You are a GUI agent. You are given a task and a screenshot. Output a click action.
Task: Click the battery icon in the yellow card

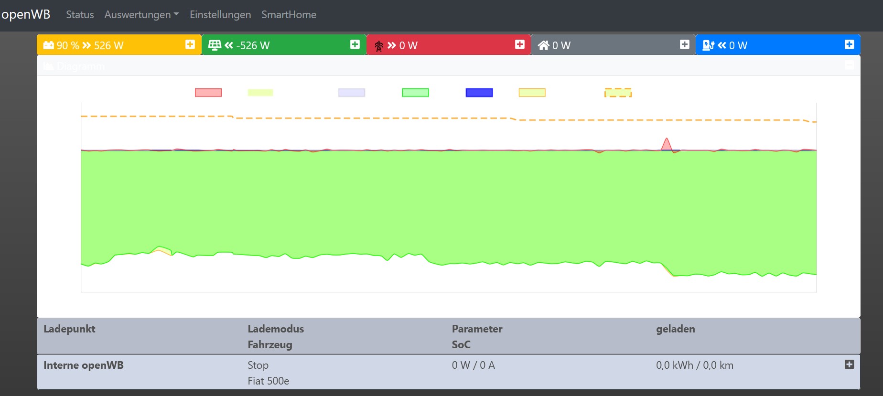coord(48,45)
